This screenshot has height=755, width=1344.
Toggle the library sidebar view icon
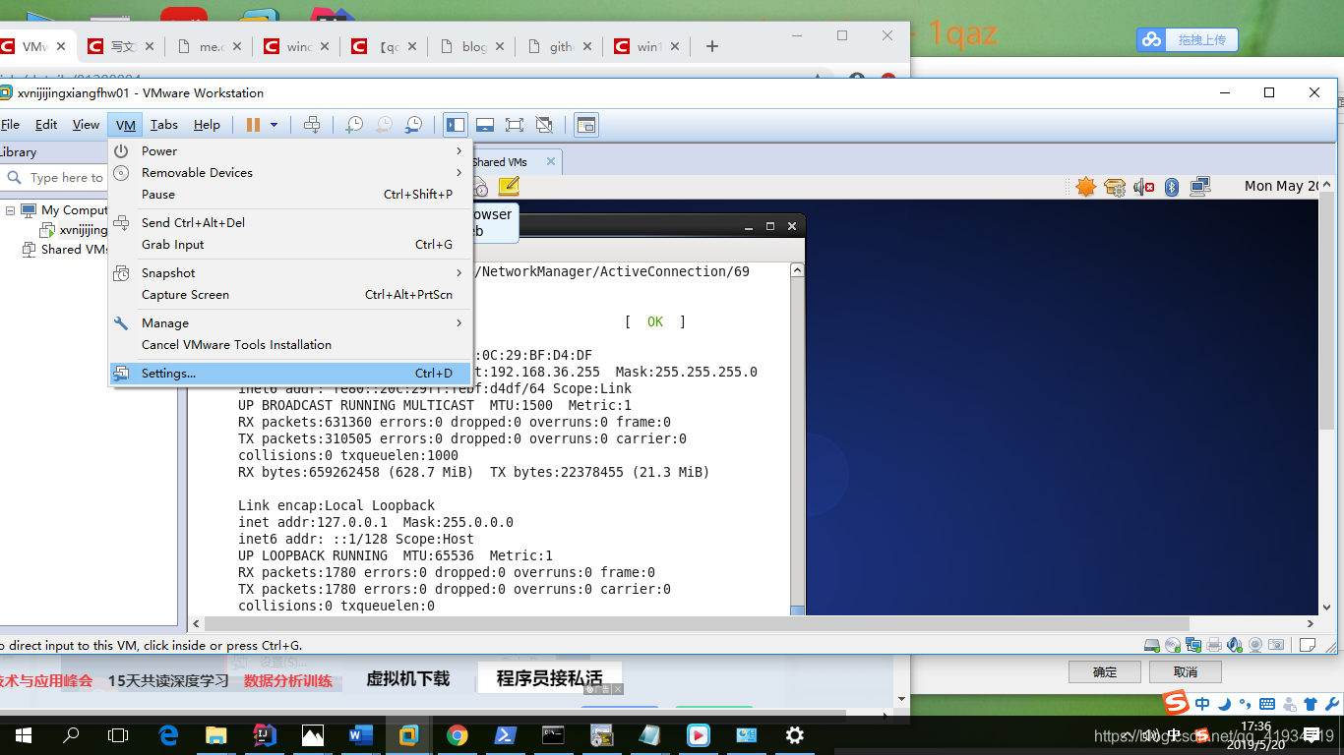click(456, 125)
